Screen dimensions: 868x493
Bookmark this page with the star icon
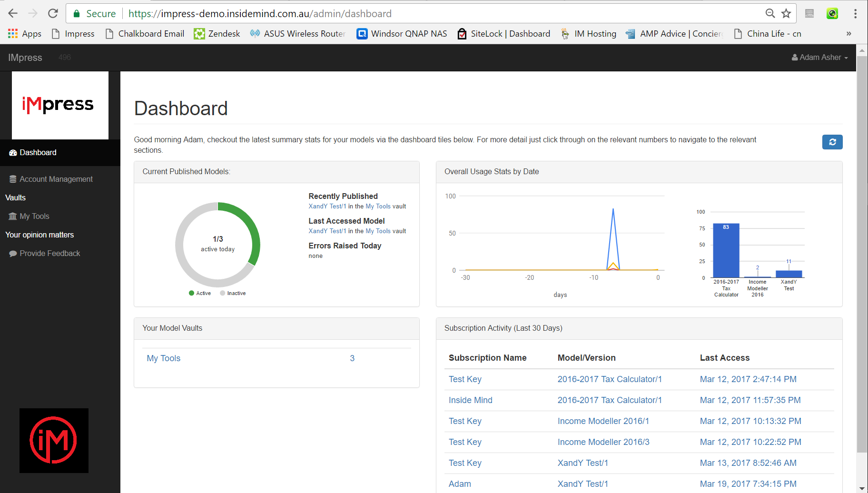click(786, 13)
